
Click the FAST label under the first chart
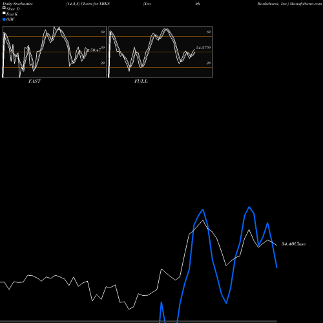coord(34,81)
